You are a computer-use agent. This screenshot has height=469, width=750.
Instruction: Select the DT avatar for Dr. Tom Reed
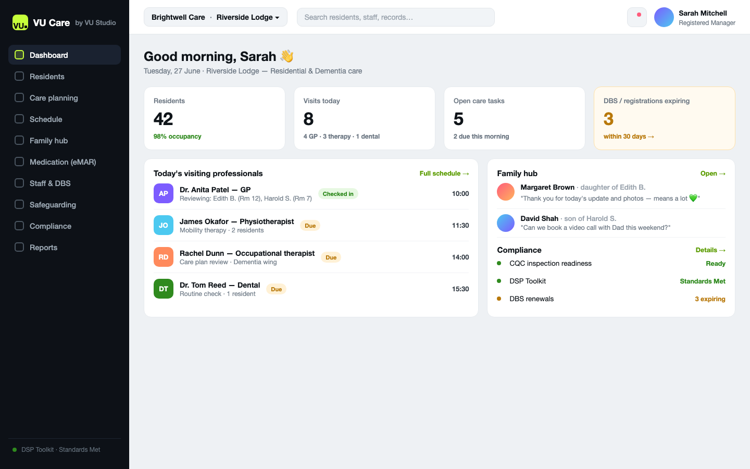[164, 289]
